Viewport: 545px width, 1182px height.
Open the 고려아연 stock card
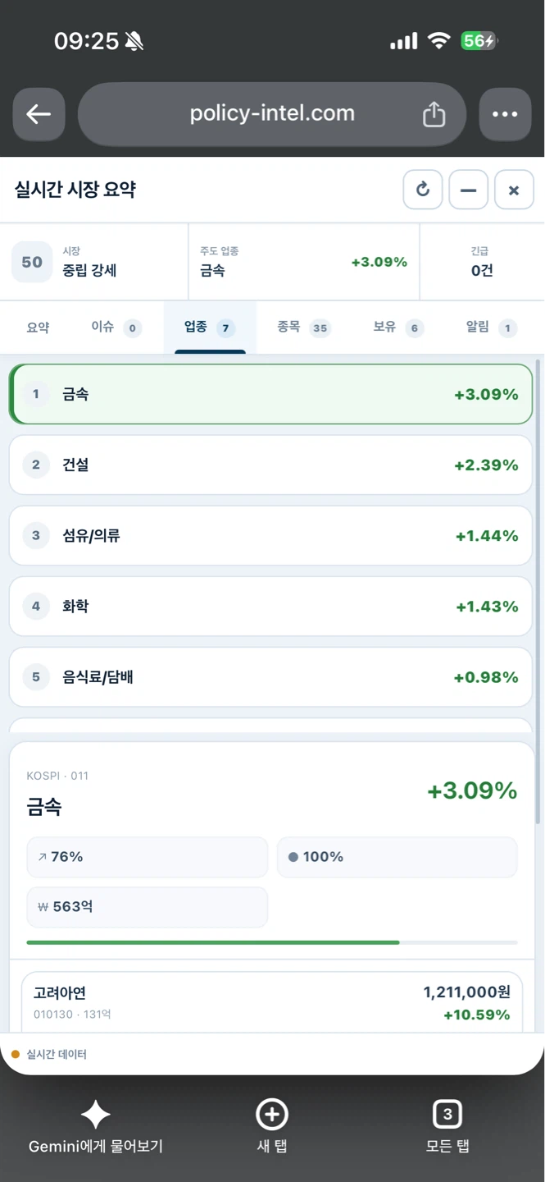[x=272, y=1003]
